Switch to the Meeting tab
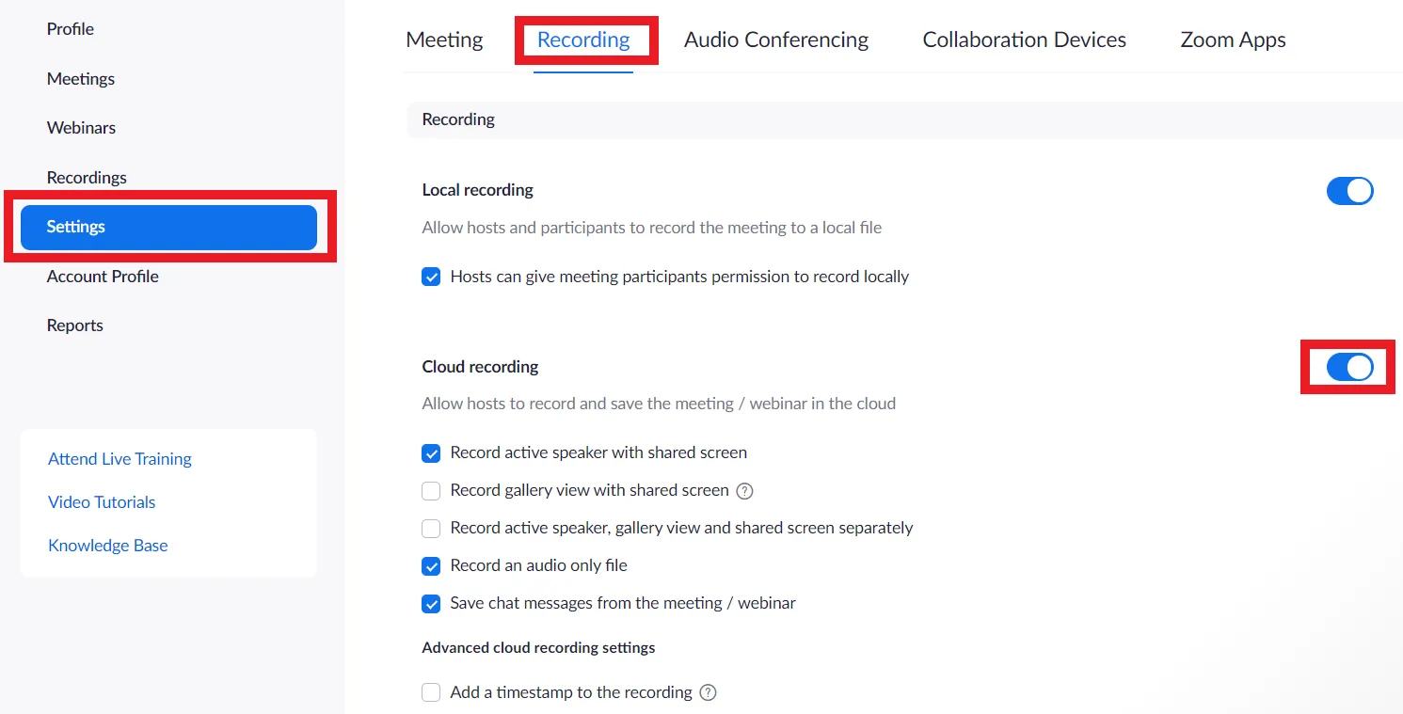 pos(444,40)
